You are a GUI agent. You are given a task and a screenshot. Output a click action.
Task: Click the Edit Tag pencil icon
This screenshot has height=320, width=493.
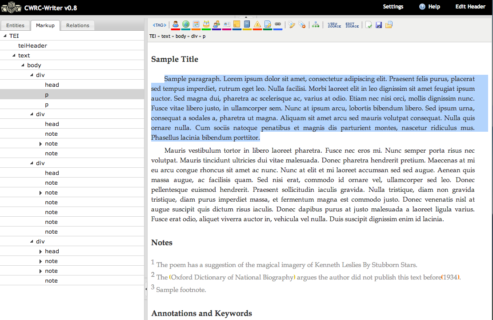click(292, 25)
